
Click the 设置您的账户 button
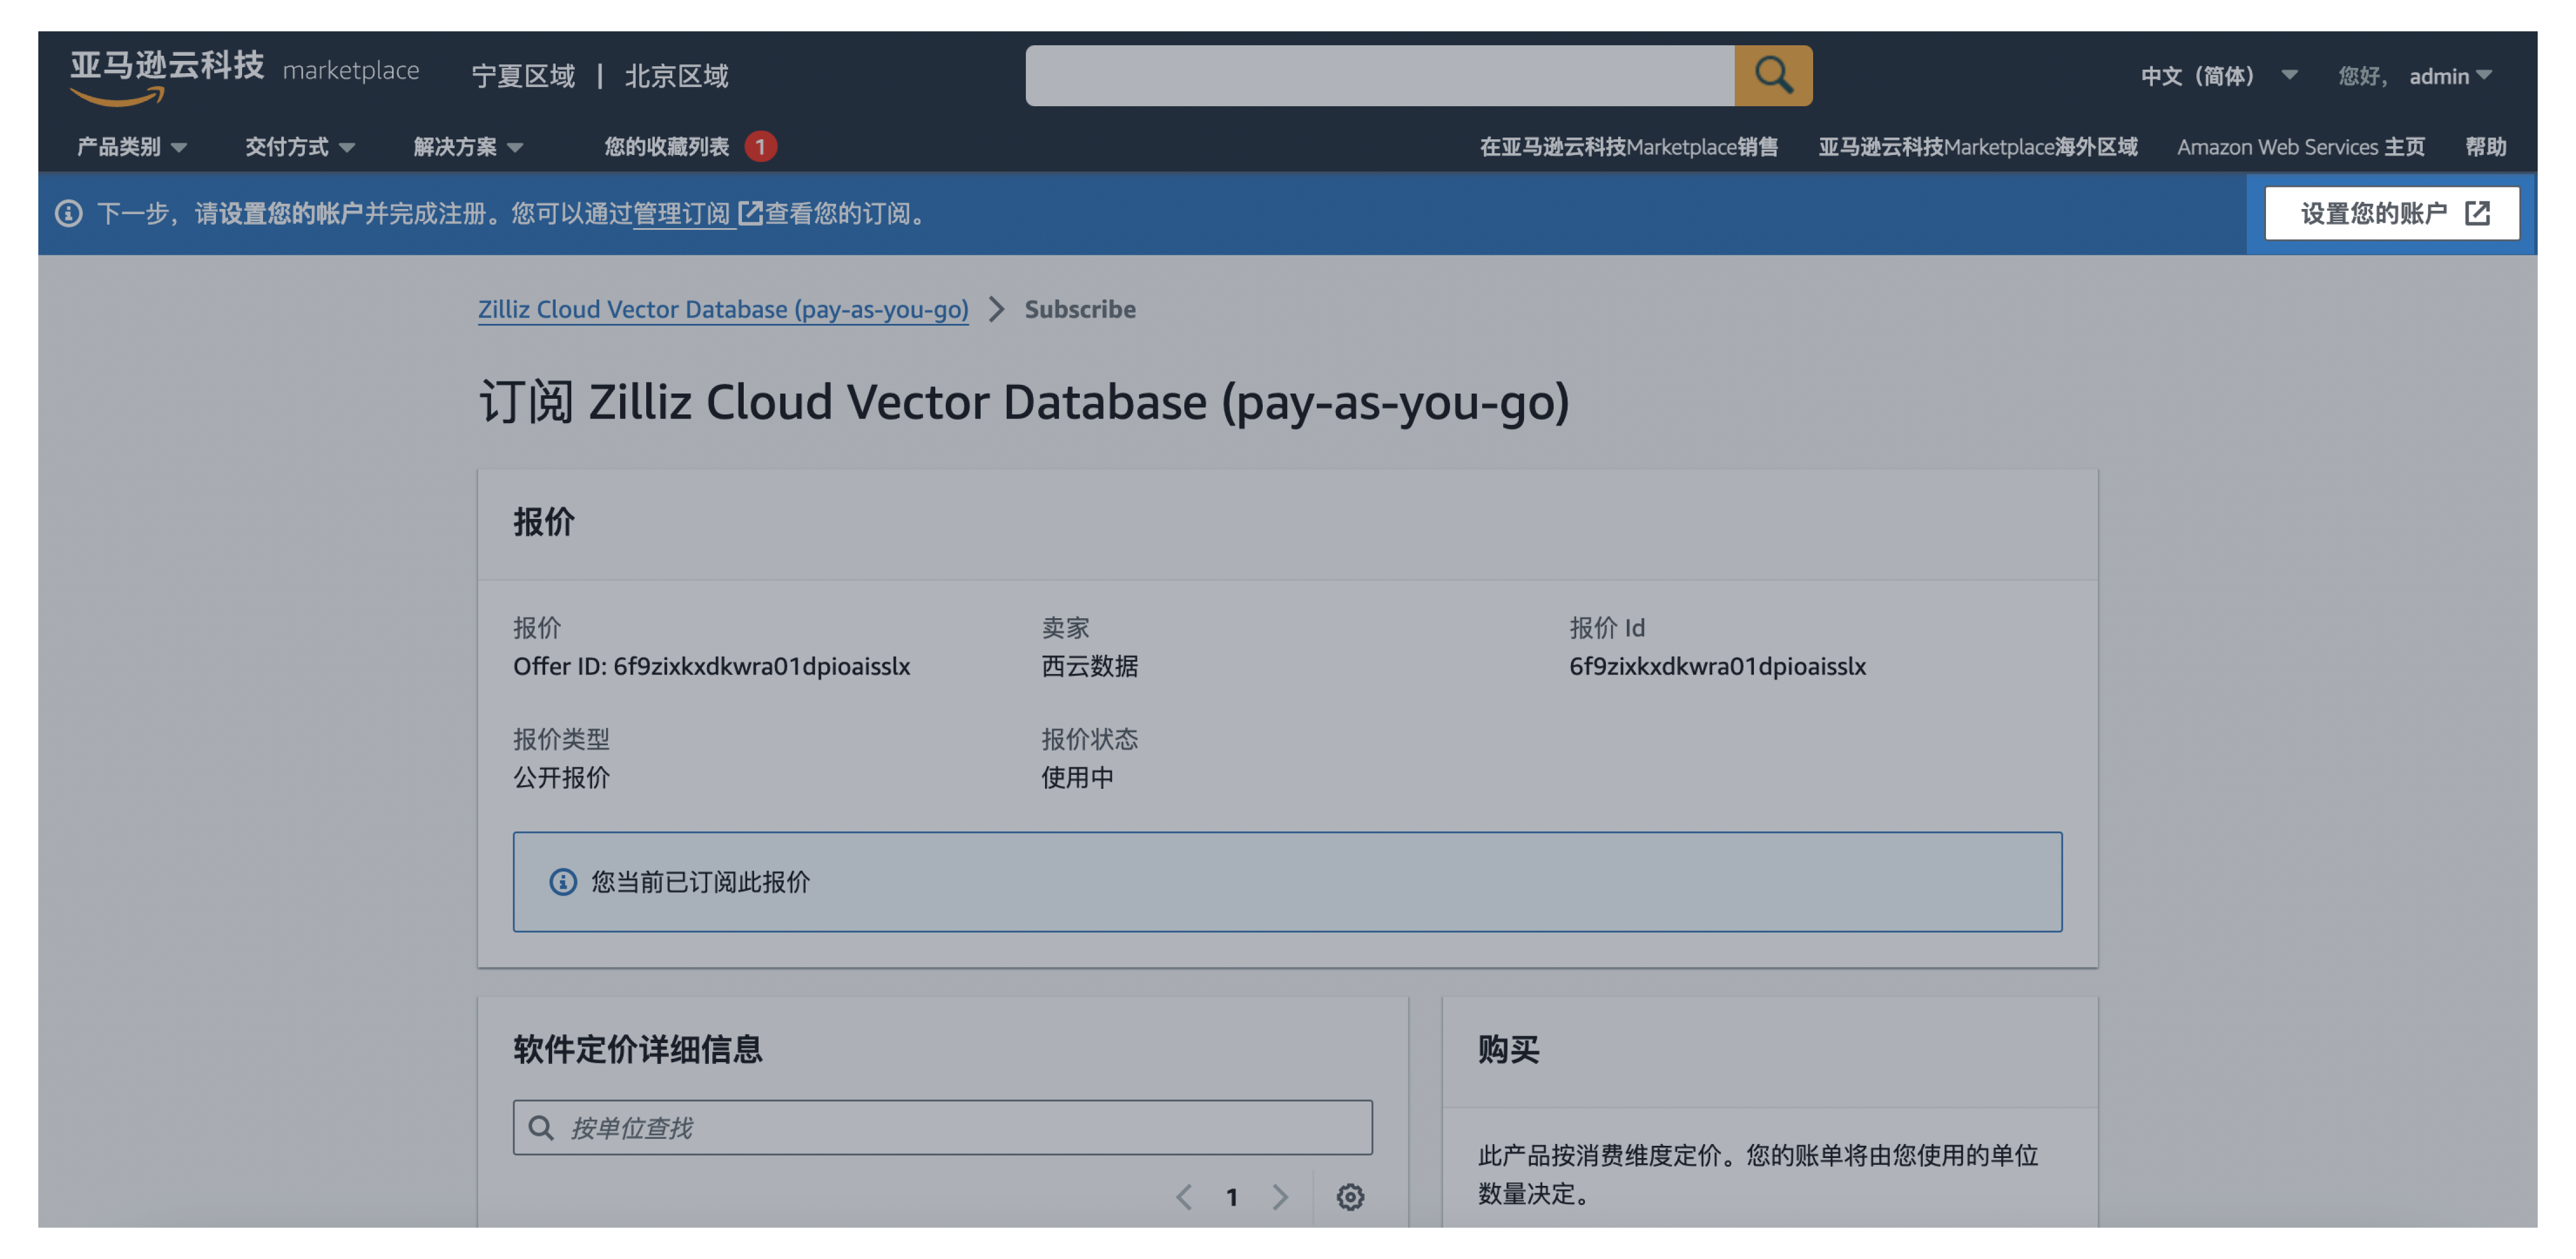2392,213
